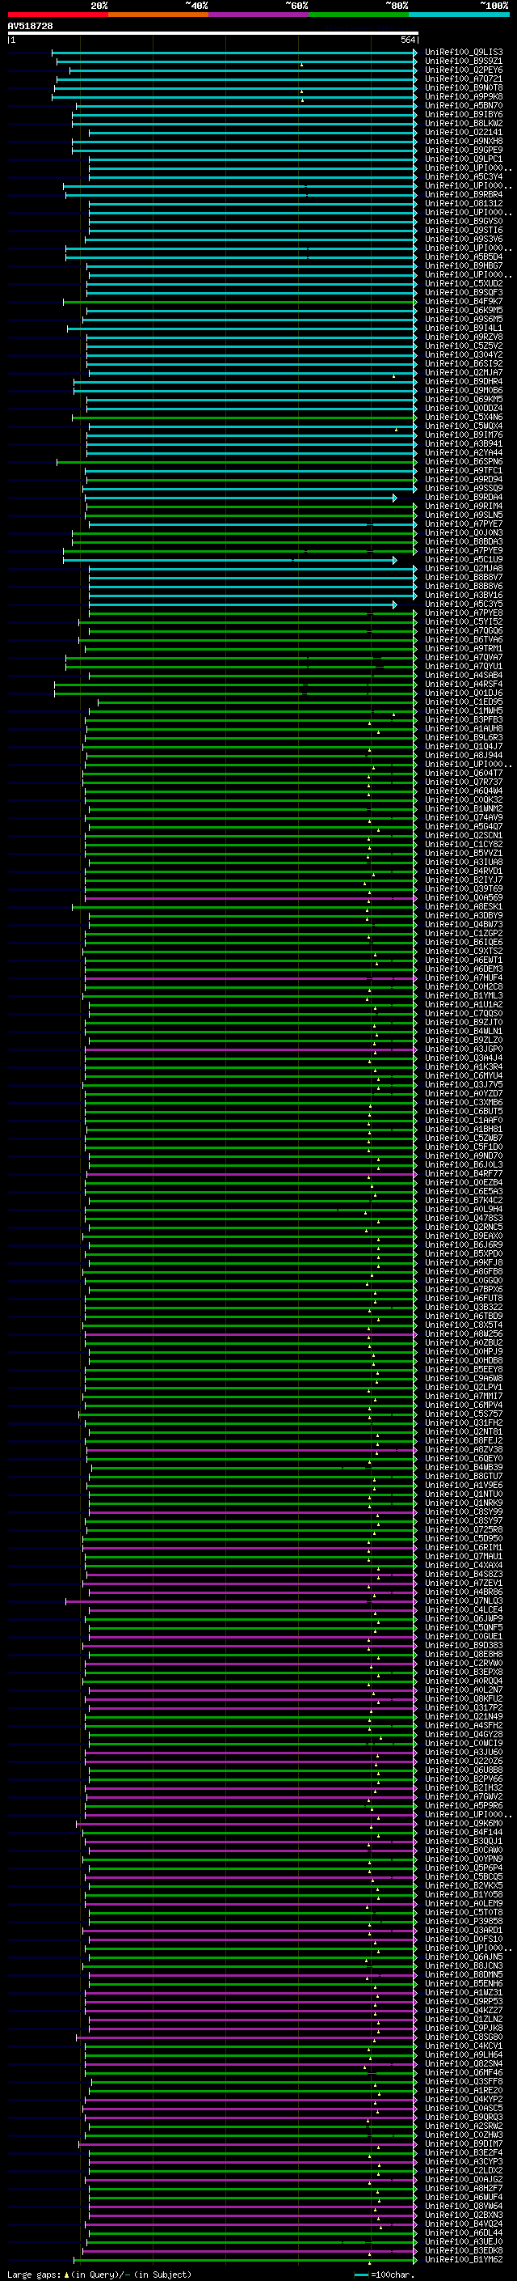This screenshot has height=2281, width=517.
Task: Select the UniRef100_A5BN70 label
Action: (x=464, y=105)
